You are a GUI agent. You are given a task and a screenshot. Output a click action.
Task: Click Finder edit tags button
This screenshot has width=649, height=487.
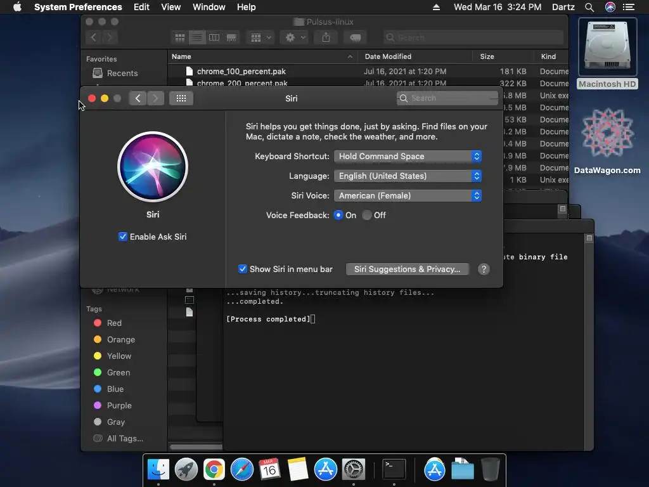tap(355, 37)
